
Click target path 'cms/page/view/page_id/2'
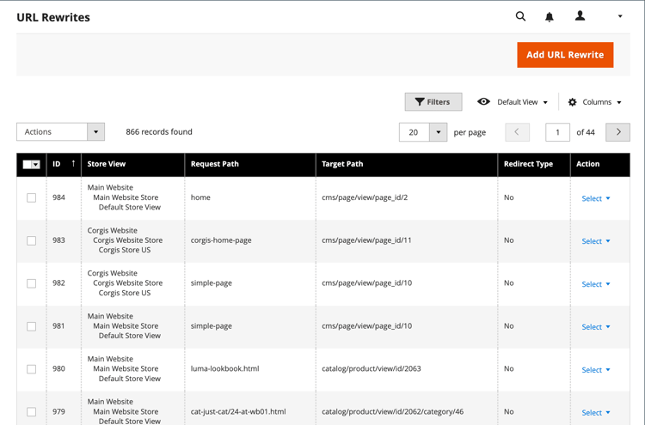click(x=365, y=197)
